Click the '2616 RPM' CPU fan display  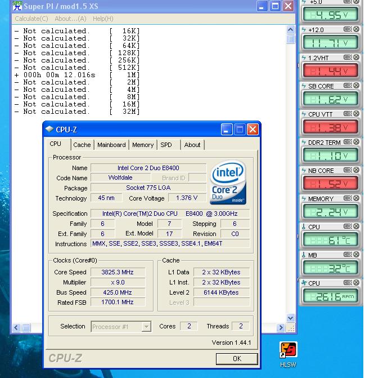[331, 296]
